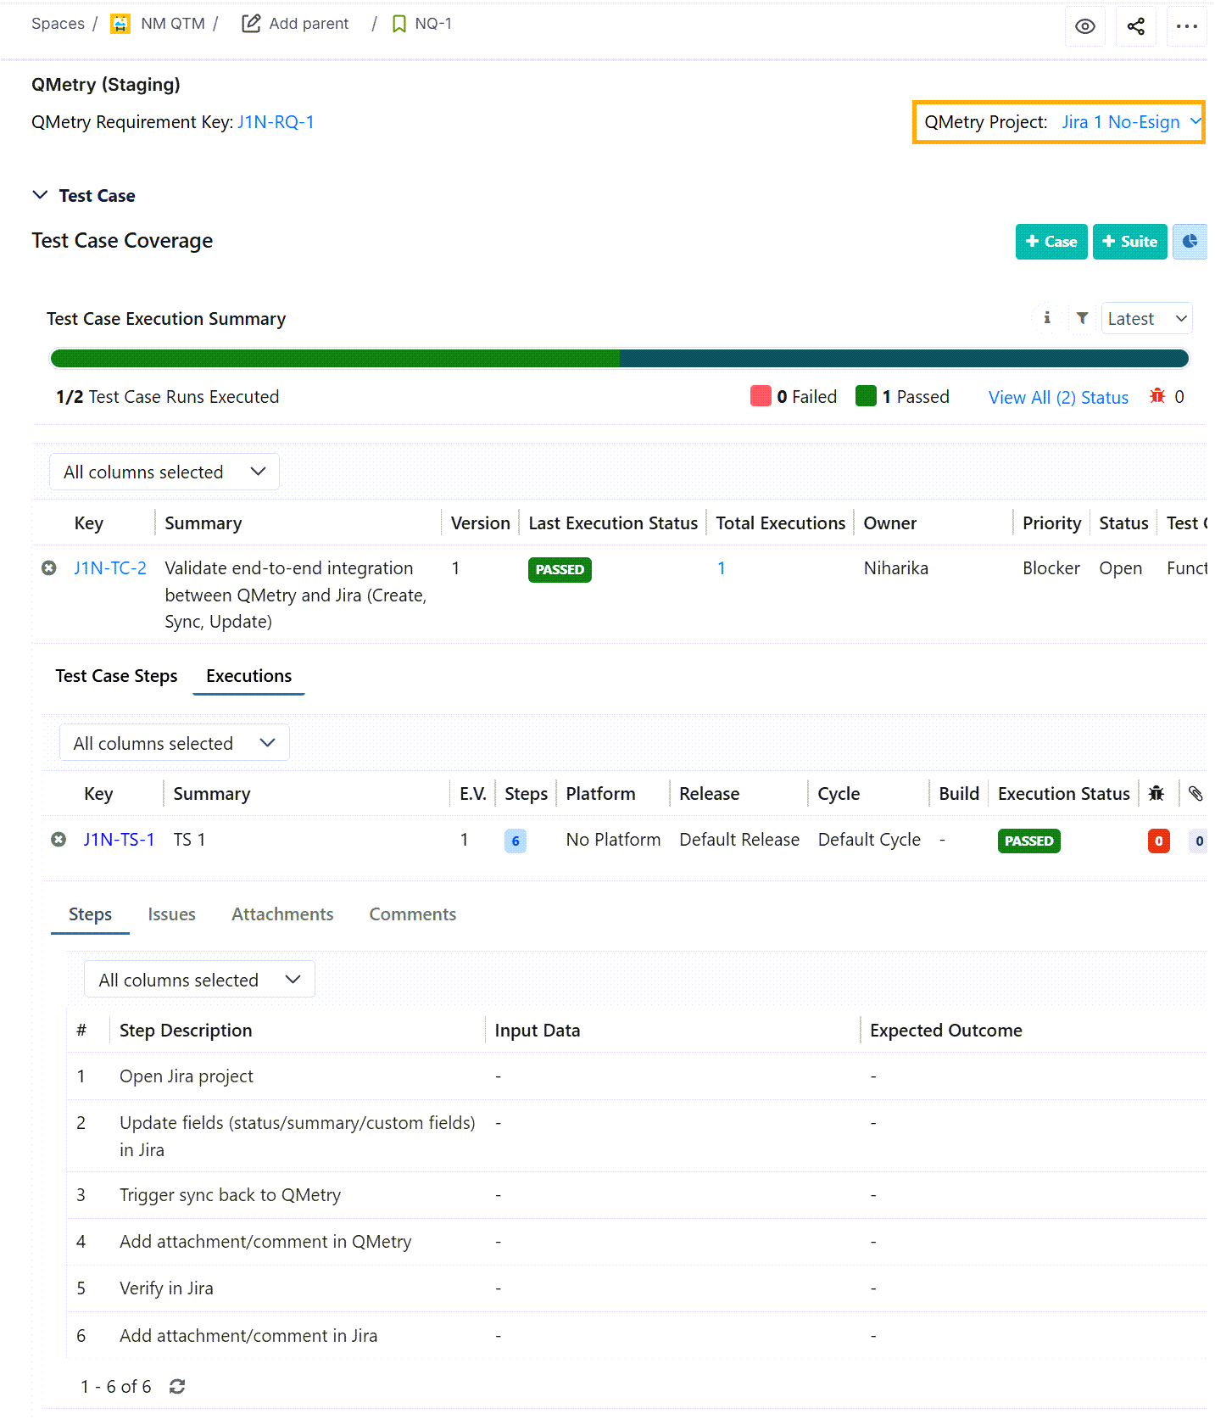Click the filter funnel icon
The image size is (1215, 1425).
tap(1082, 318)
